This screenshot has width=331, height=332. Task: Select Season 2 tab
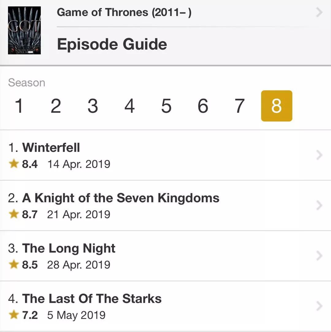[x=56, y=106]
